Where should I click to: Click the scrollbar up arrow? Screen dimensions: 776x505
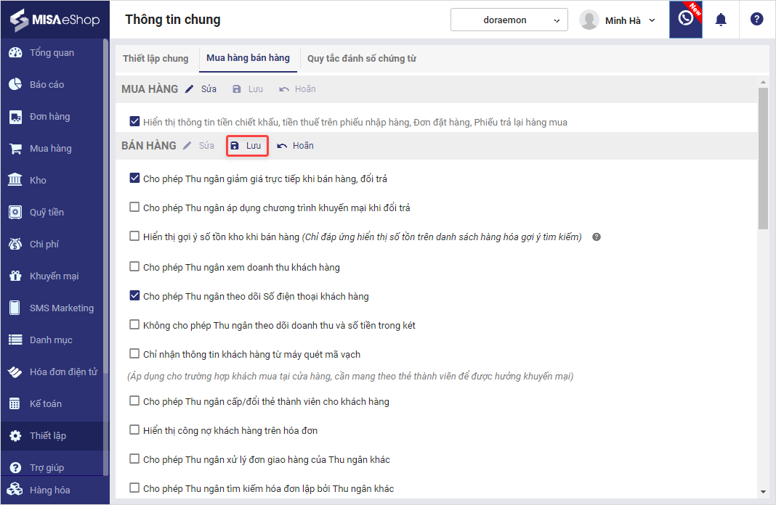763,82
